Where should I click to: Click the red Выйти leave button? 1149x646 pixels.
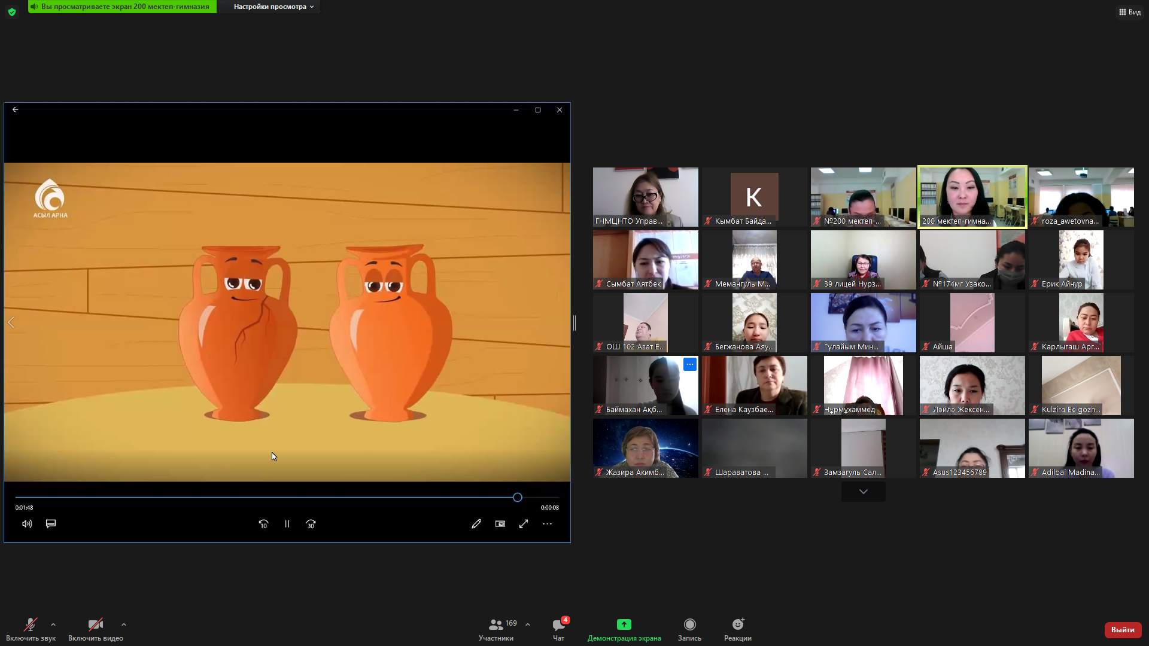[x=1123, y=630]
